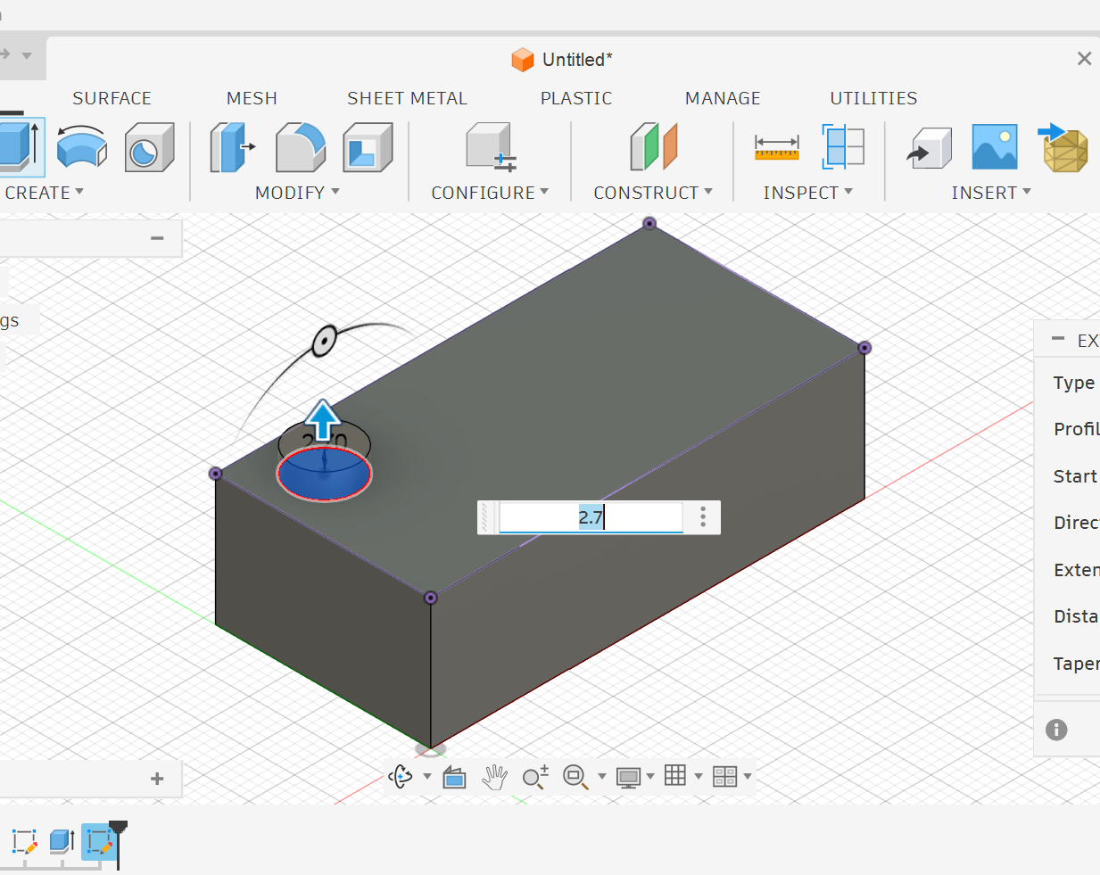Switch to the MANAGE tab
The image size is (1100, 875).
(723, 98)
